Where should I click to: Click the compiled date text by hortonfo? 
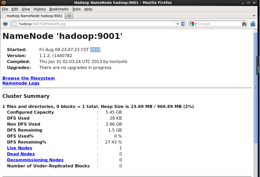(83, 62)
